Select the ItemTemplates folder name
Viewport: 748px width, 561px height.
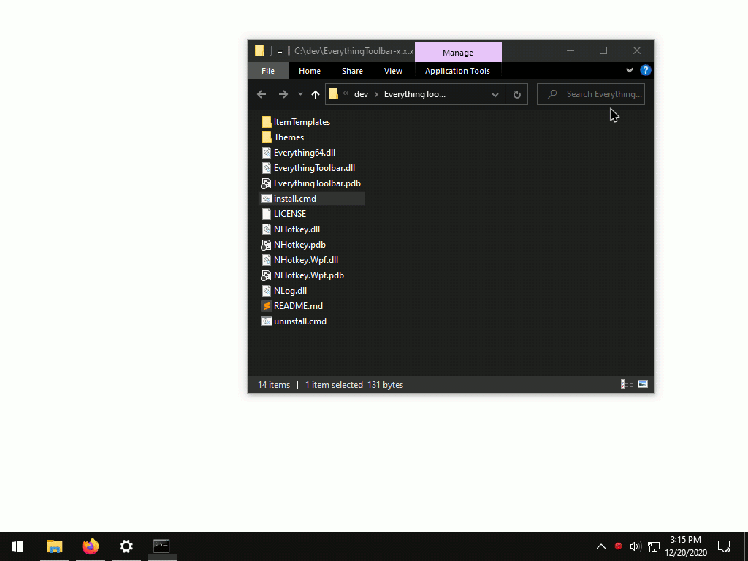point(302,122)
